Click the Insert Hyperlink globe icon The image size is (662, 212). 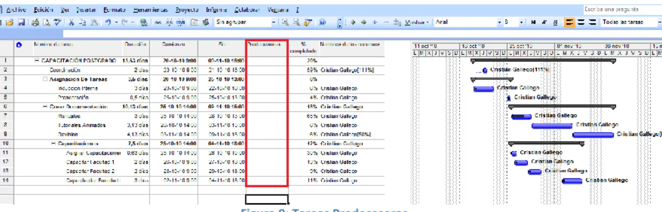144,22
